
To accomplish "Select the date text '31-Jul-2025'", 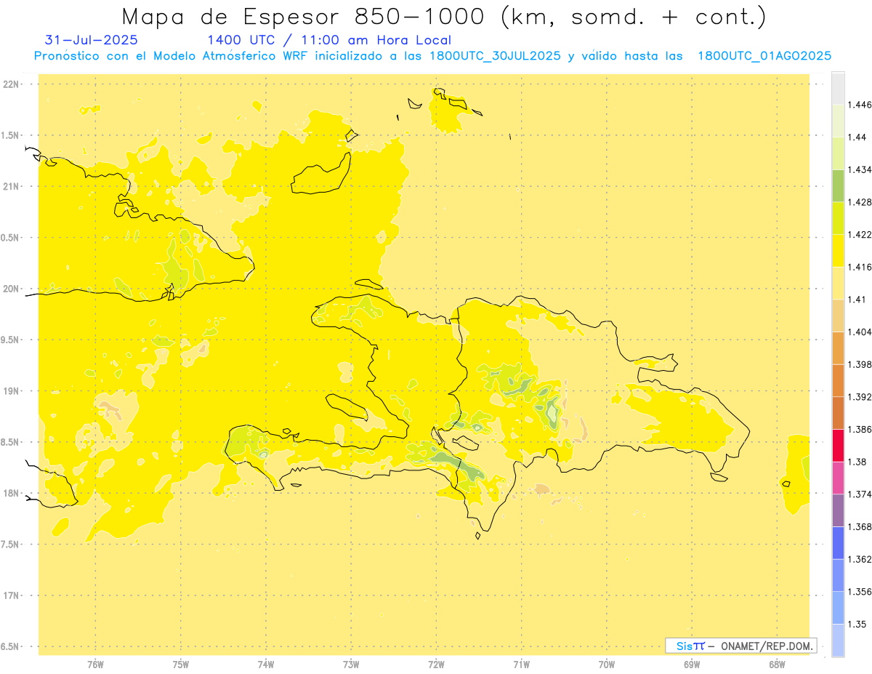I will pyautogui.click(x=91, y=40).
